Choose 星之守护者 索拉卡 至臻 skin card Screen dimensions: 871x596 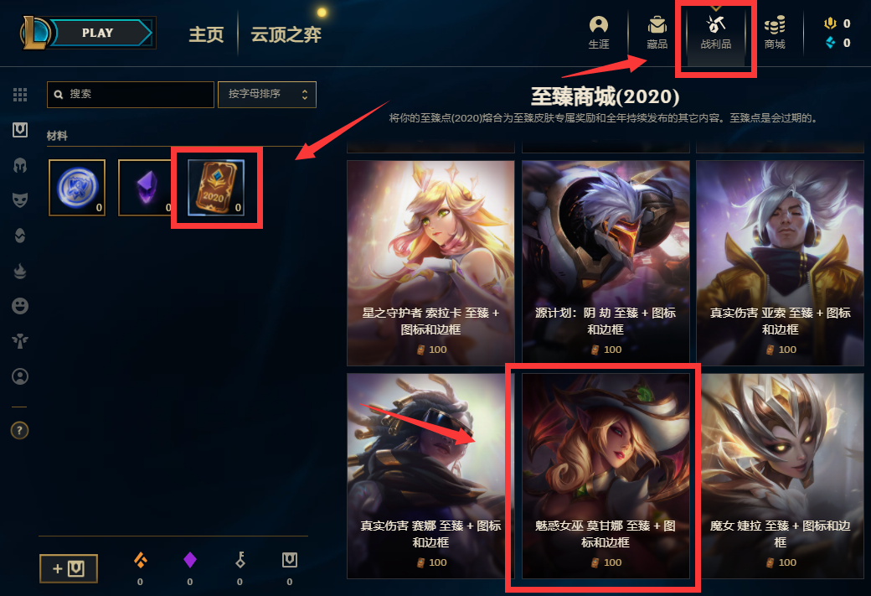(x=430, y=263)
